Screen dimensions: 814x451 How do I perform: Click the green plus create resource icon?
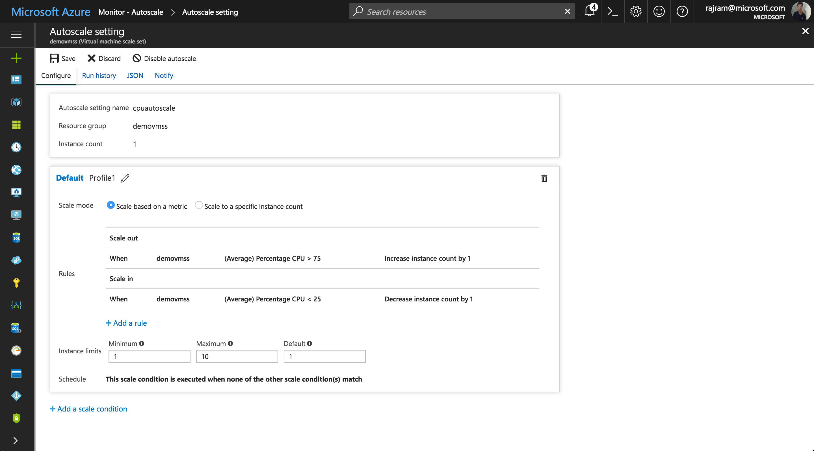pos(16,58)
